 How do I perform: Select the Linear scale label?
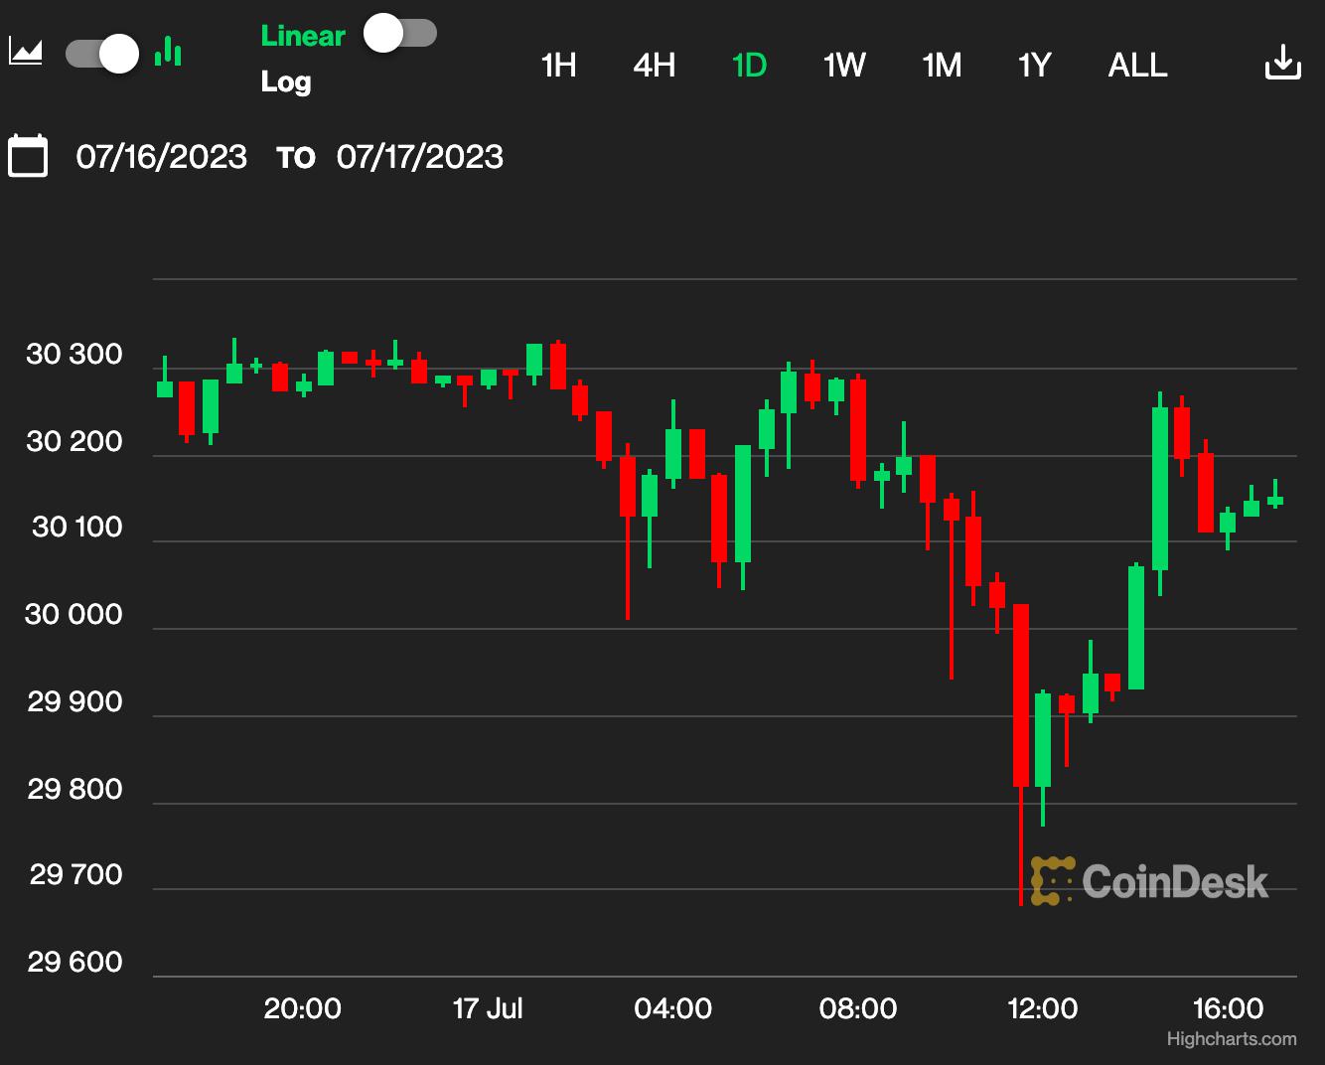click(x=303, y=36)
